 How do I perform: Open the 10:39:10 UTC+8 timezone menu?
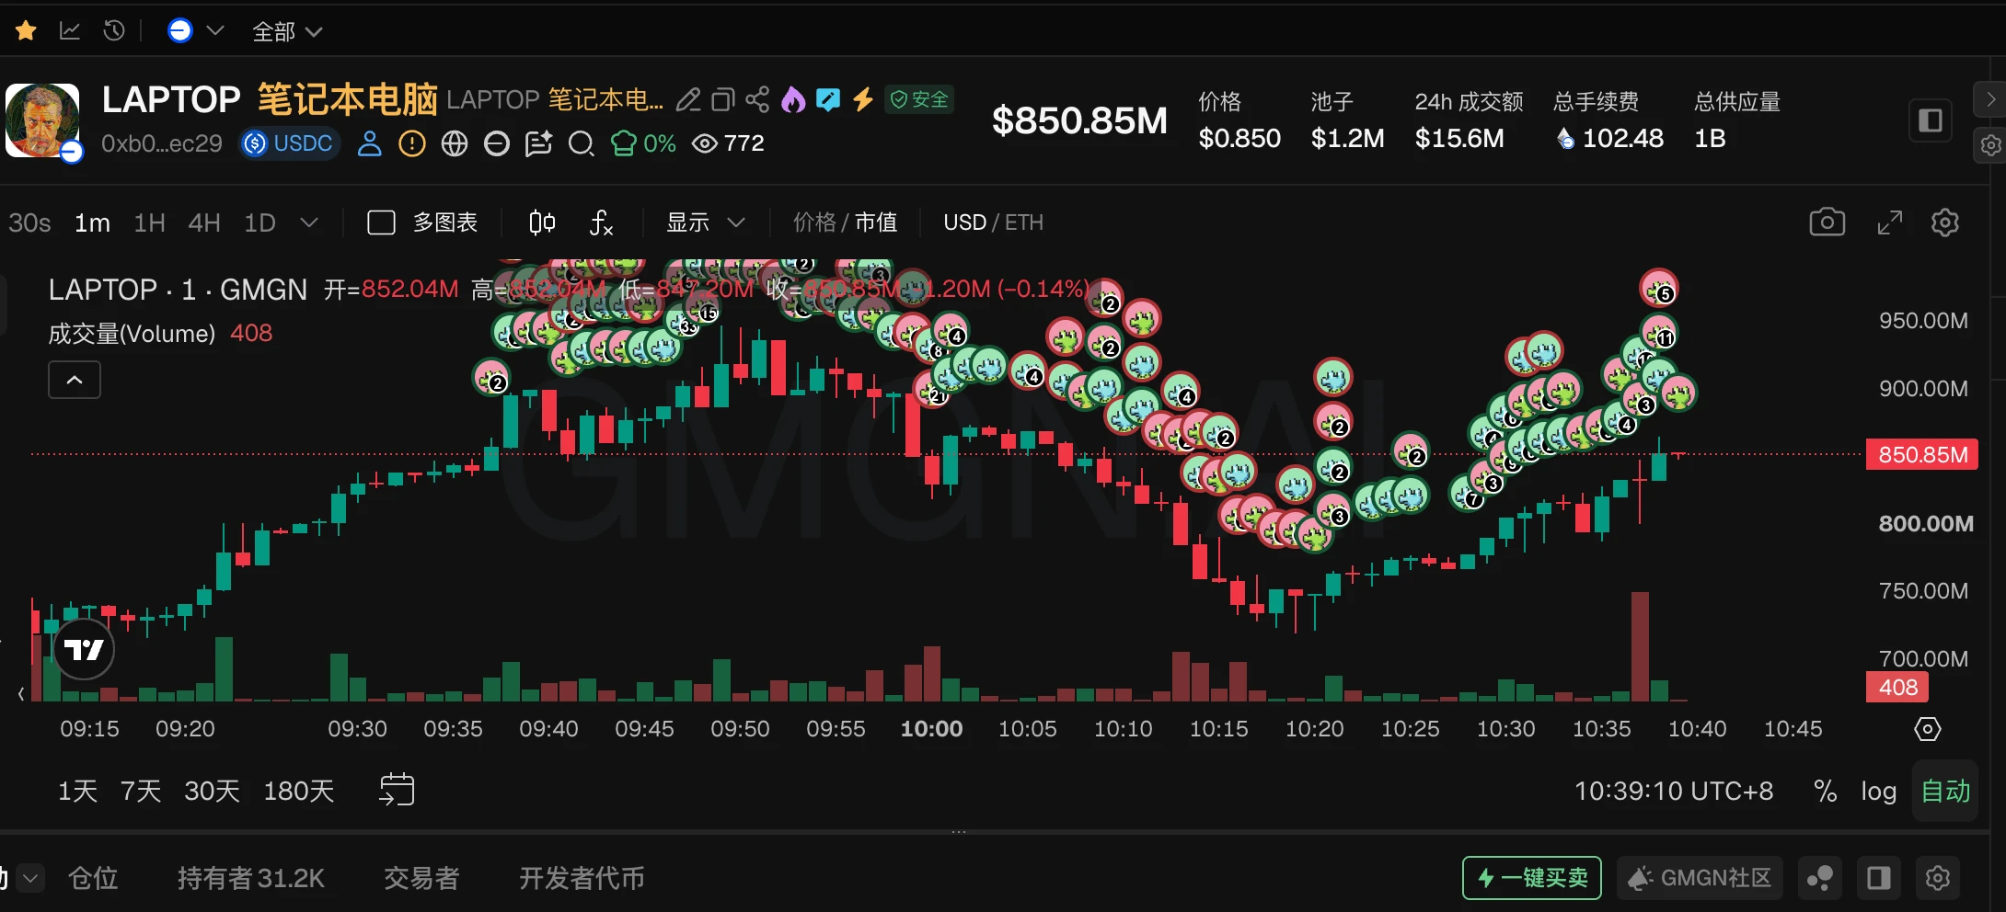(1674, 791)
